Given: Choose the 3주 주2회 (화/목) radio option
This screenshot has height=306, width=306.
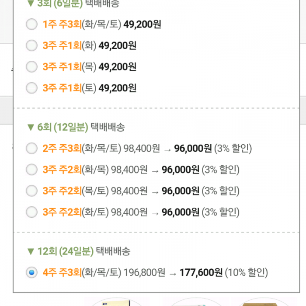Looking at the screenshot, I should coord(32,170).
